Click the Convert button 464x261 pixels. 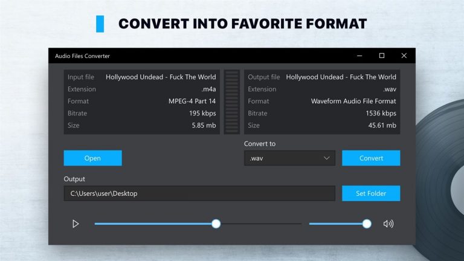coord(371,158)
